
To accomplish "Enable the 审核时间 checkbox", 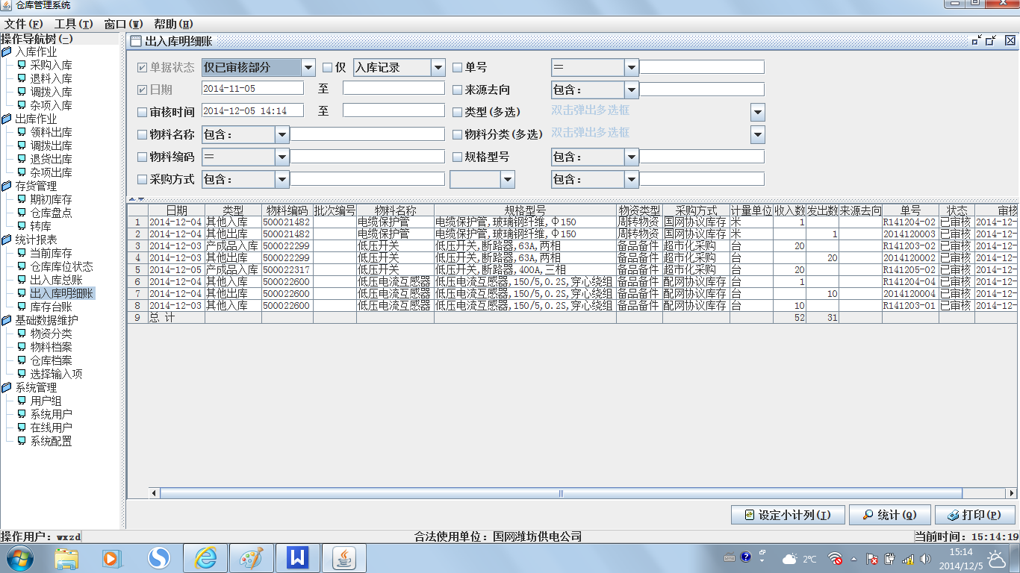I will pos(143,113).
